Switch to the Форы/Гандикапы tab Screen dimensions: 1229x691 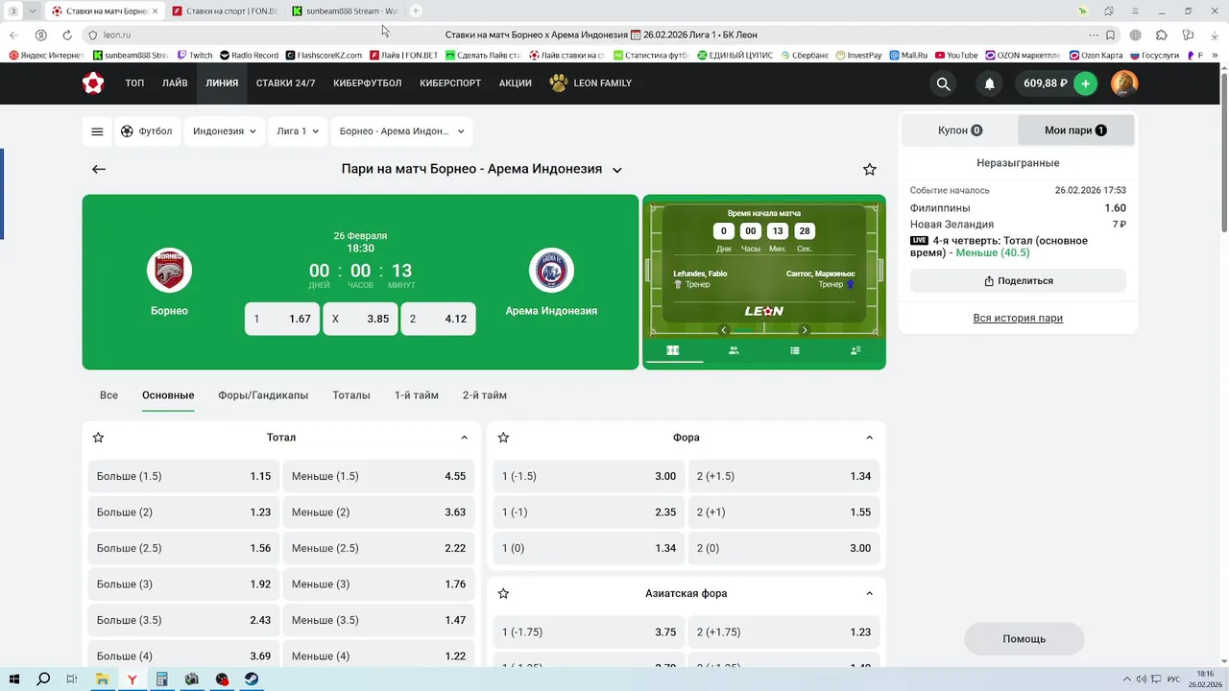pyautogui.click(x=263, y=395)
